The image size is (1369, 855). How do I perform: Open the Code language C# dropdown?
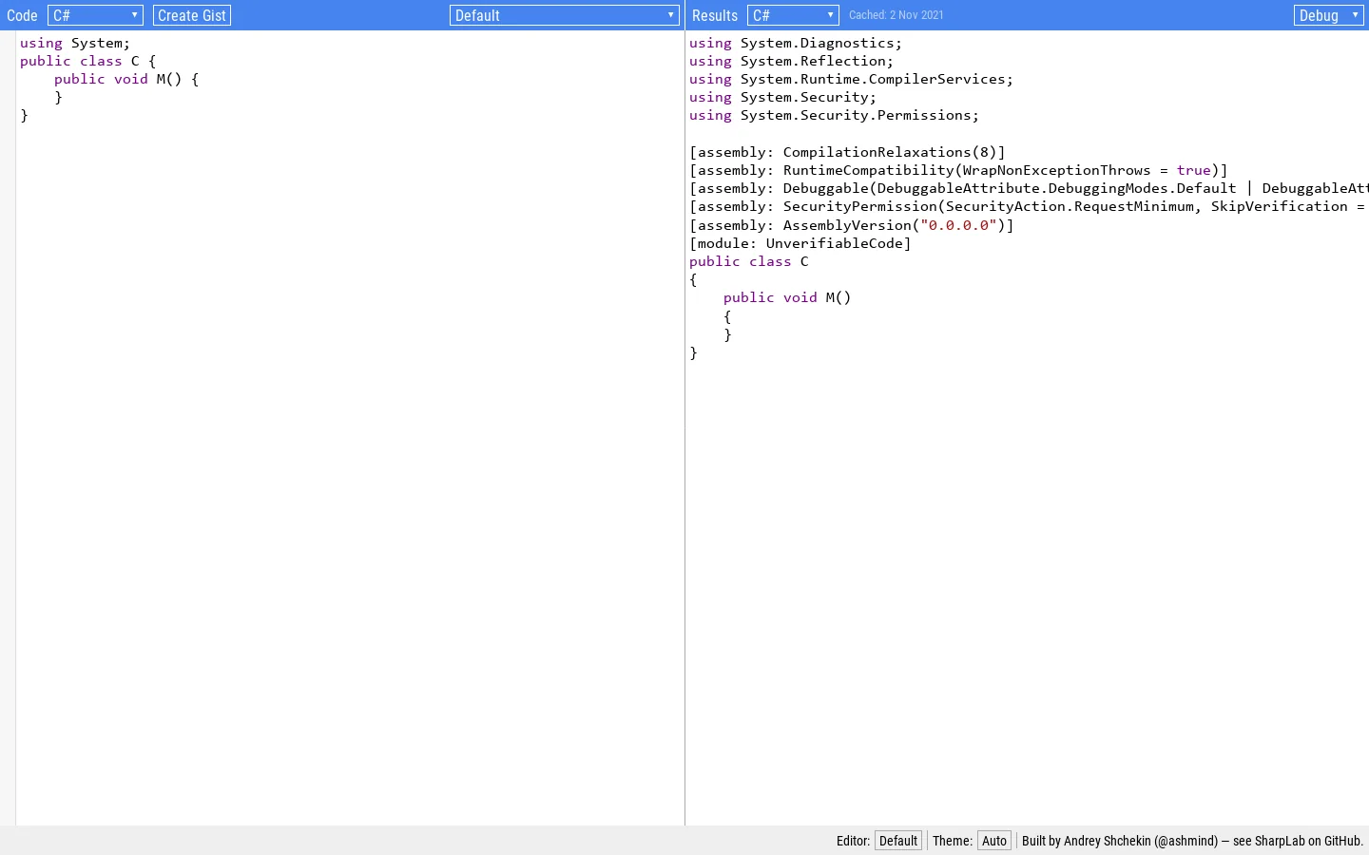(95, 15)
